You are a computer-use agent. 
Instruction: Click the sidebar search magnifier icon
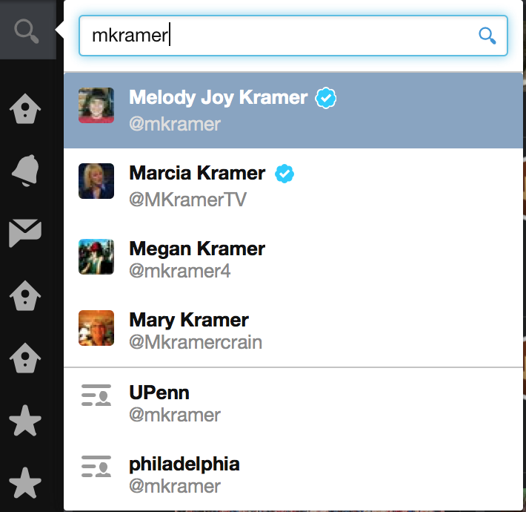click(27, 31)
